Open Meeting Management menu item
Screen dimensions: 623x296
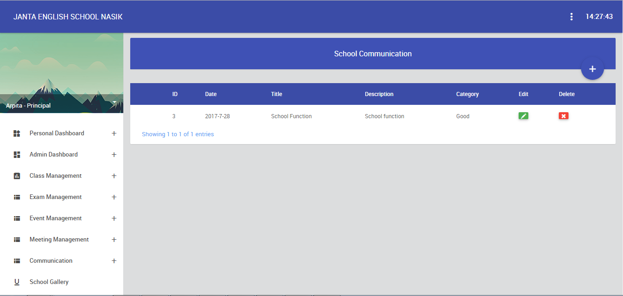tap(59, 240)
